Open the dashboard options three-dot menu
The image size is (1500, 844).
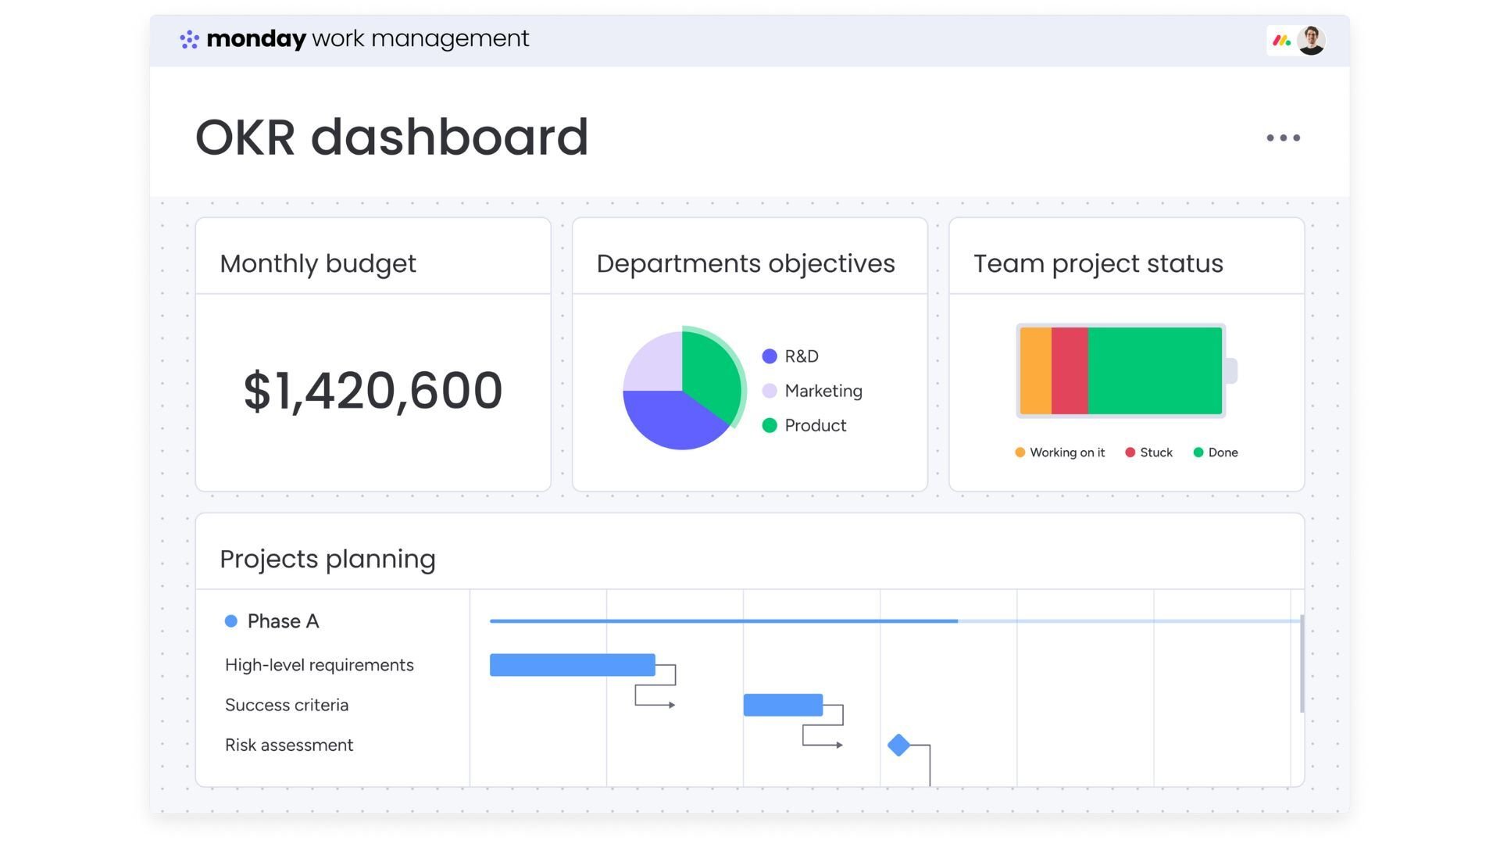coord(1283,138)
